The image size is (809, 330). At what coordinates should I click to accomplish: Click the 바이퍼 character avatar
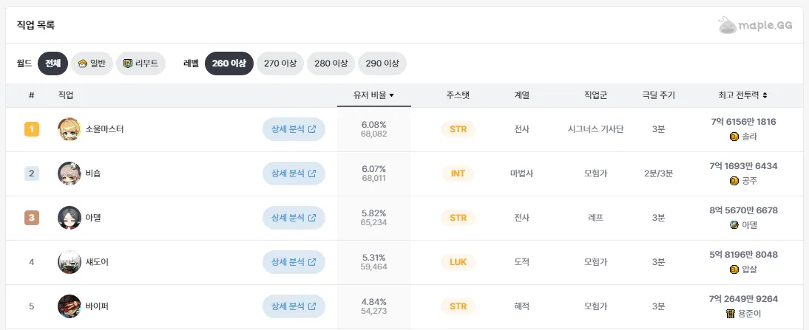[69, 306]
